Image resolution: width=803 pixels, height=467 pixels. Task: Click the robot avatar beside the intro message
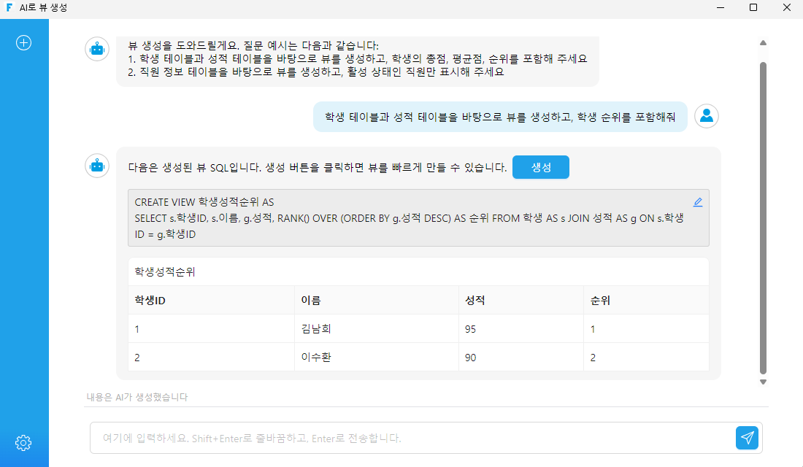(97, 49)
